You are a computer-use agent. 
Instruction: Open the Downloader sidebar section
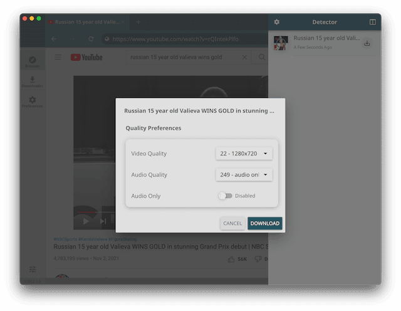point(33,82)
